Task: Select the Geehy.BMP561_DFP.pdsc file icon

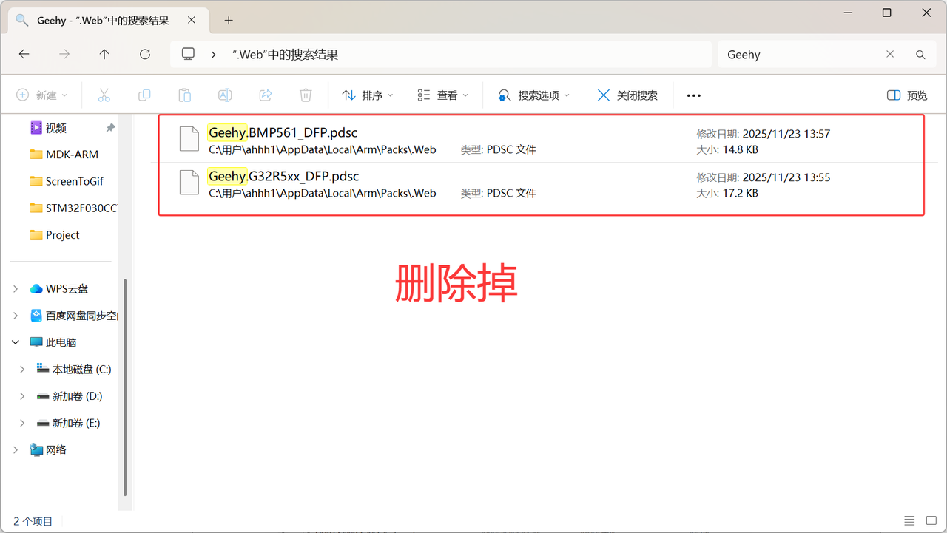Action: [x=189, y=139]
